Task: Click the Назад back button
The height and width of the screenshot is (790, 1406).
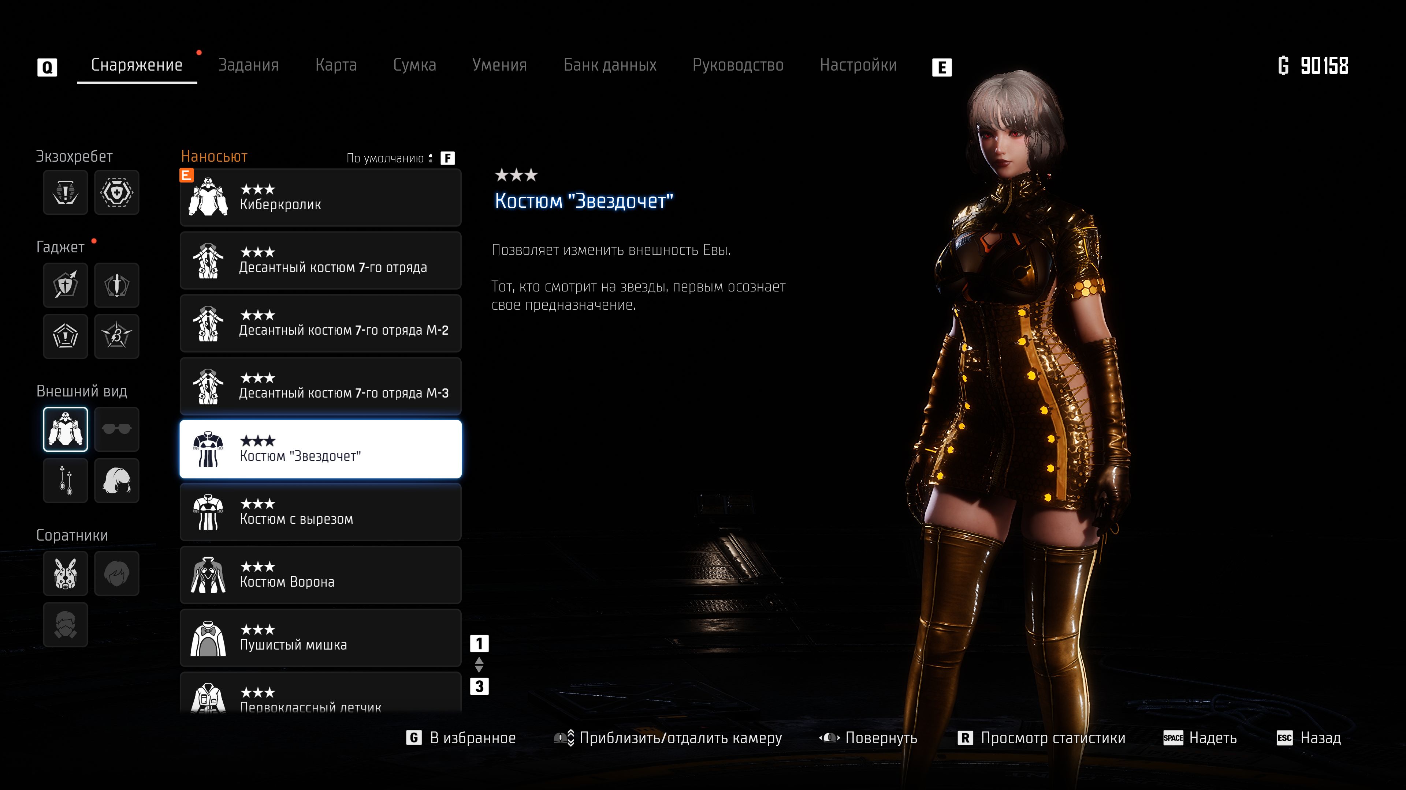Action: 1309,738
